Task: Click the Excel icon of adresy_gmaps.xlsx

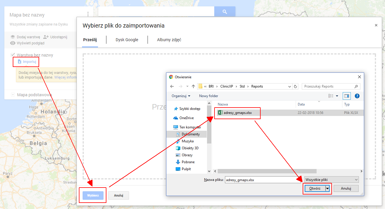Action: (220, 113)
